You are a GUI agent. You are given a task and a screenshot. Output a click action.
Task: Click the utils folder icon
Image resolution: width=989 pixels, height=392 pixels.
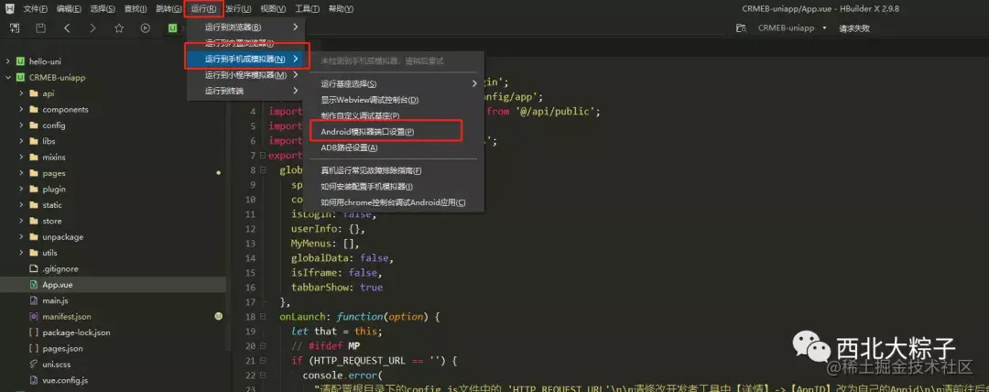click(x=34, y=253)
